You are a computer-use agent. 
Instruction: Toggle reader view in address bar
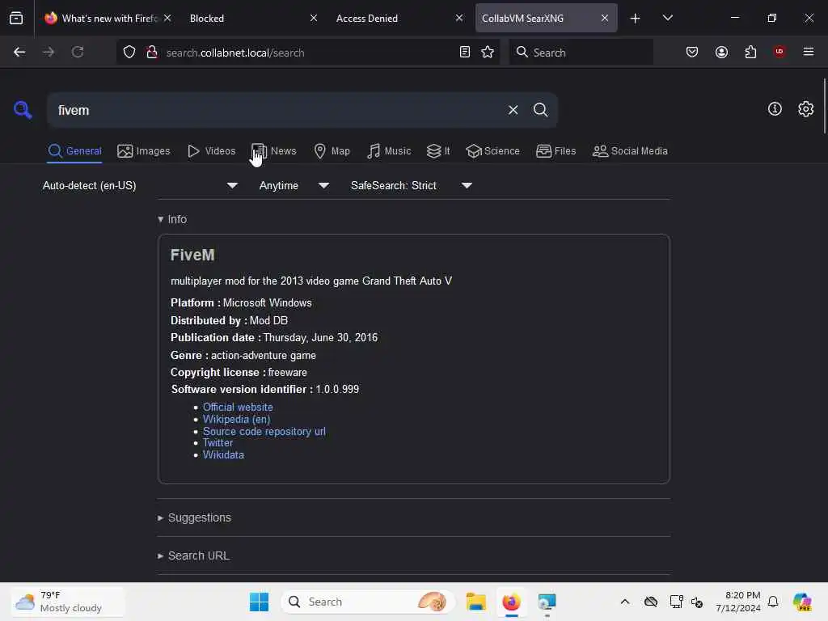point(465,53)
